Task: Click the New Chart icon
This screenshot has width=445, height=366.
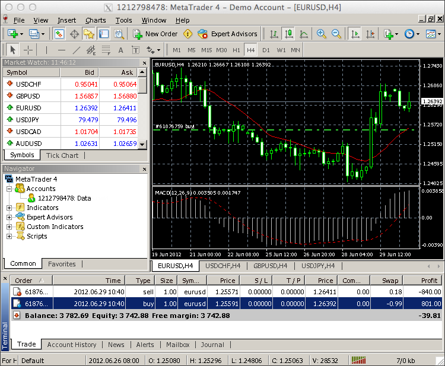Action: (x=12, y=34)
